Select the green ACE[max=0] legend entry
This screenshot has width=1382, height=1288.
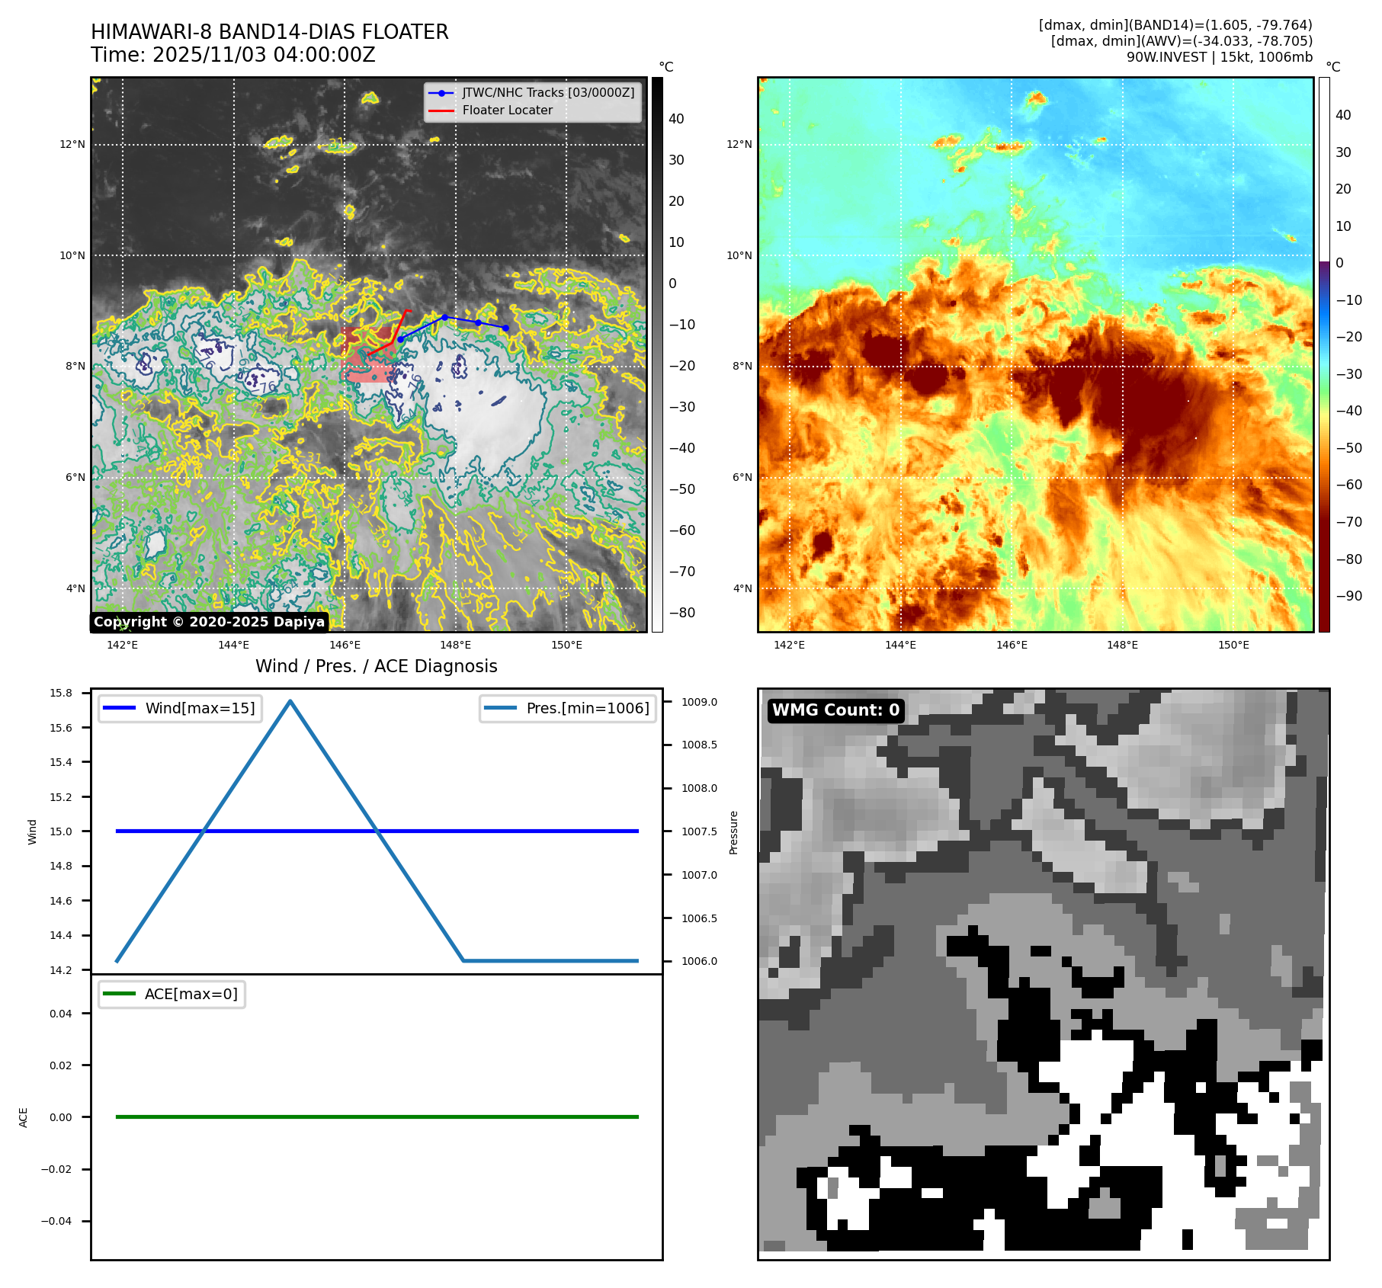(172, 994)
